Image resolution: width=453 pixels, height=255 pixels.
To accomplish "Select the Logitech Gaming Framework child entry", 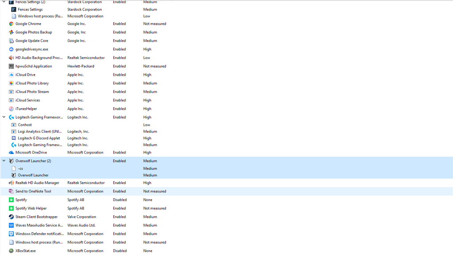I will pos(40,145).
